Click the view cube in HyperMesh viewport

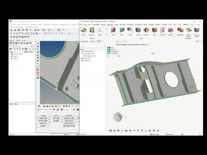click(118, 117)
